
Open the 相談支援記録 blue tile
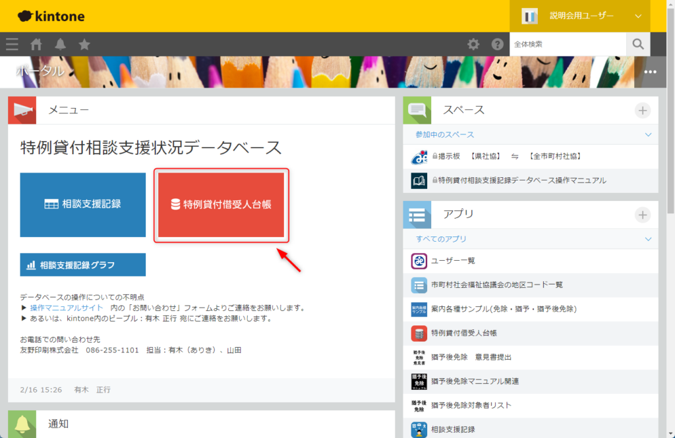click(x=82, y=204)
